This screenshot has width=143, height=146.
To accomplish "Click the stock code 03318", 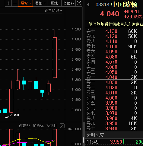I will click(102, 5).
